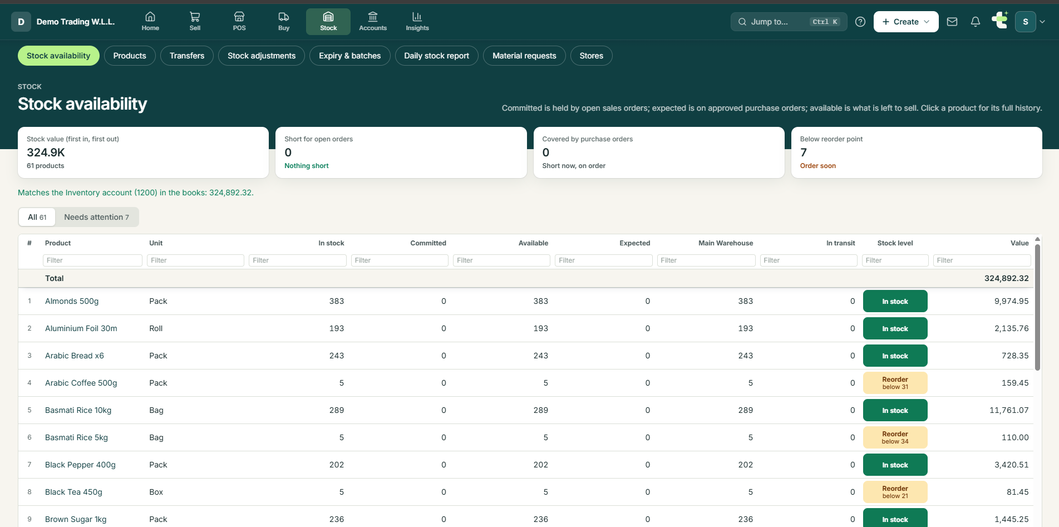Viewport: 1059px width, 527px height.
Task: Open the user S account menu
Action: [1030, 22]
